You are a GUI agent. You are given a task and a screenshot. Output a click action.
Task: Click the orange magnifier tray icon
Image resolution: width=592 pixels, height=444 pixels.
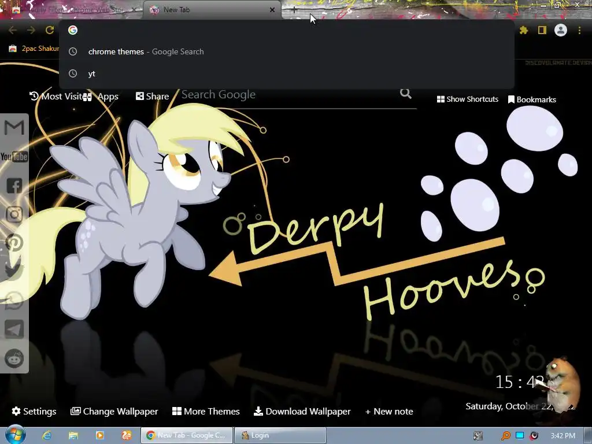(505, 436)
